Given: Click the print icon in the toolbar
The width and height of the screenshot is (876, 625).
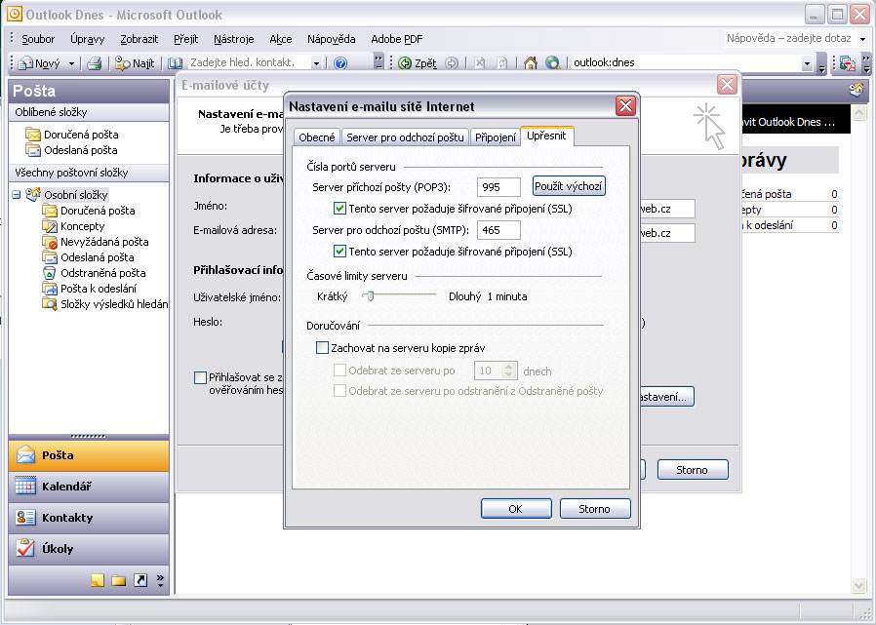Looking at the screenshot, I should pos(95,63).
